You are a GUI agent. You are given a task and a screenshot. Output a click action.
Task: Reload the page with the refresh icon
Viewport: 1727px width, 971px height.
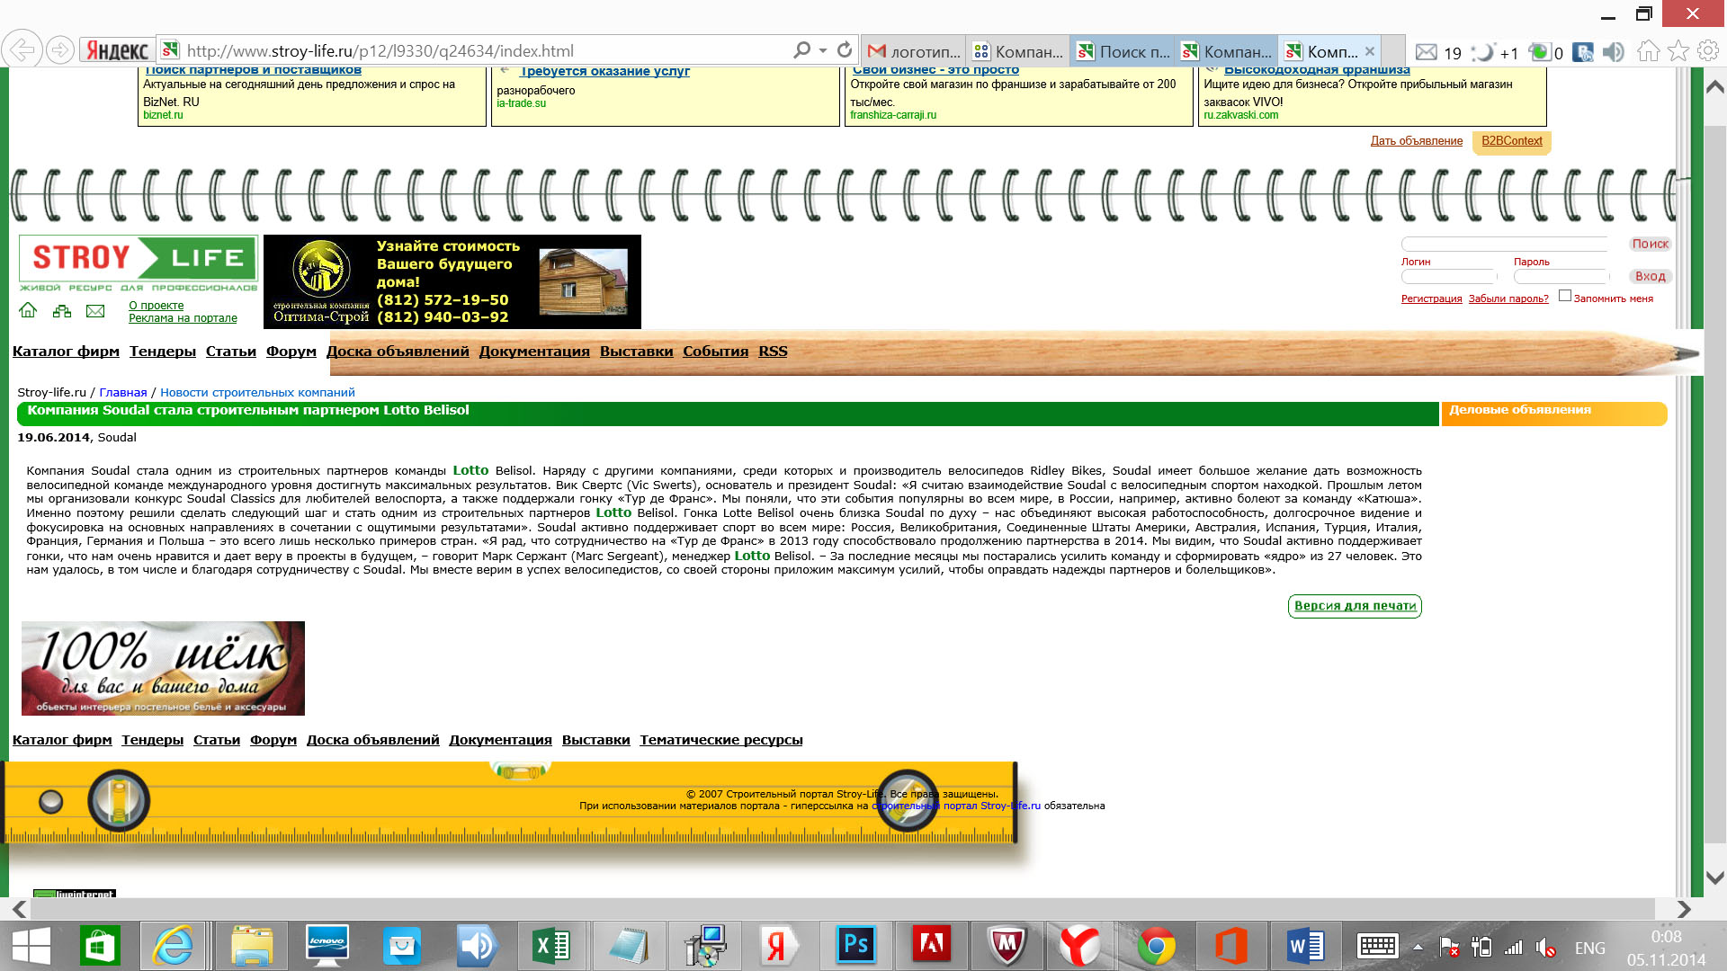pos(844,50)
